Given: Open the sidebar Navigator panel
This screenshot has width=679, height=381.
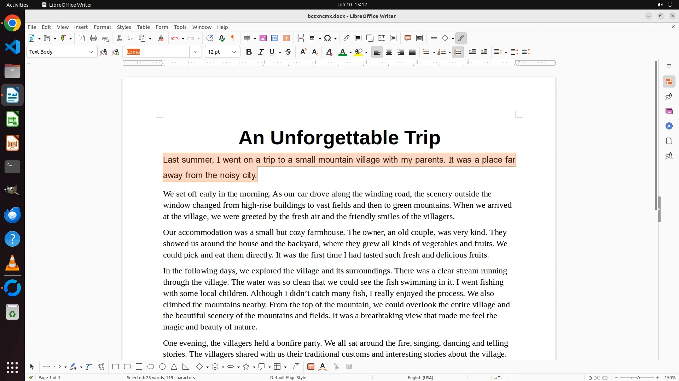Looking at the screenshot, I should pyautogui.click(x=669, y=126).
